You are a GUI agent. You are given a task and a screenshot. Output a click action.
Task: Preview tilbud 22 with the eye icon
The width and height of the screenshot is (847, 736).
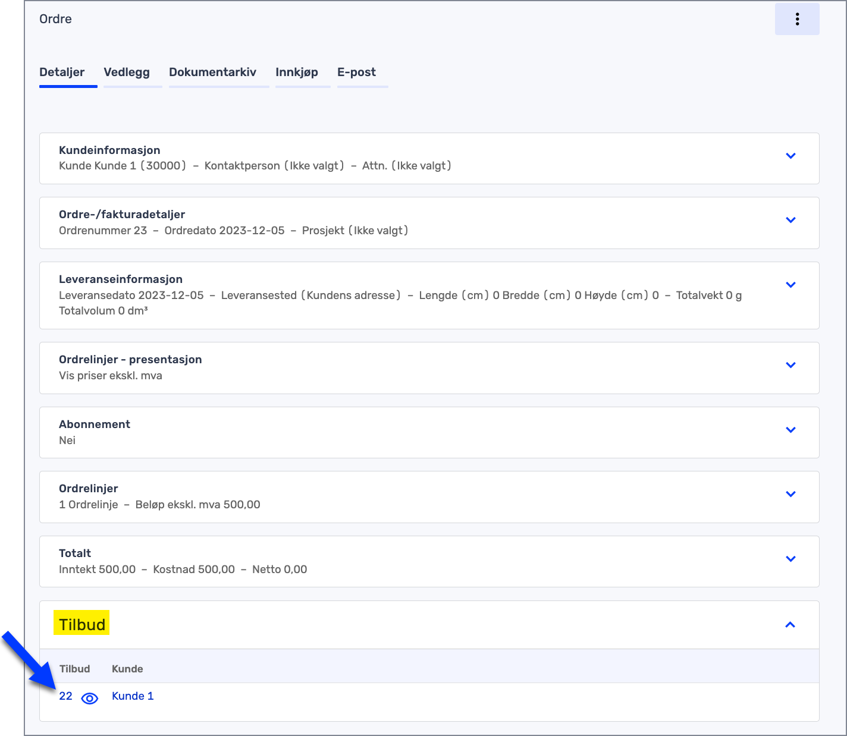pyautogui.click(x=89, y=698)
